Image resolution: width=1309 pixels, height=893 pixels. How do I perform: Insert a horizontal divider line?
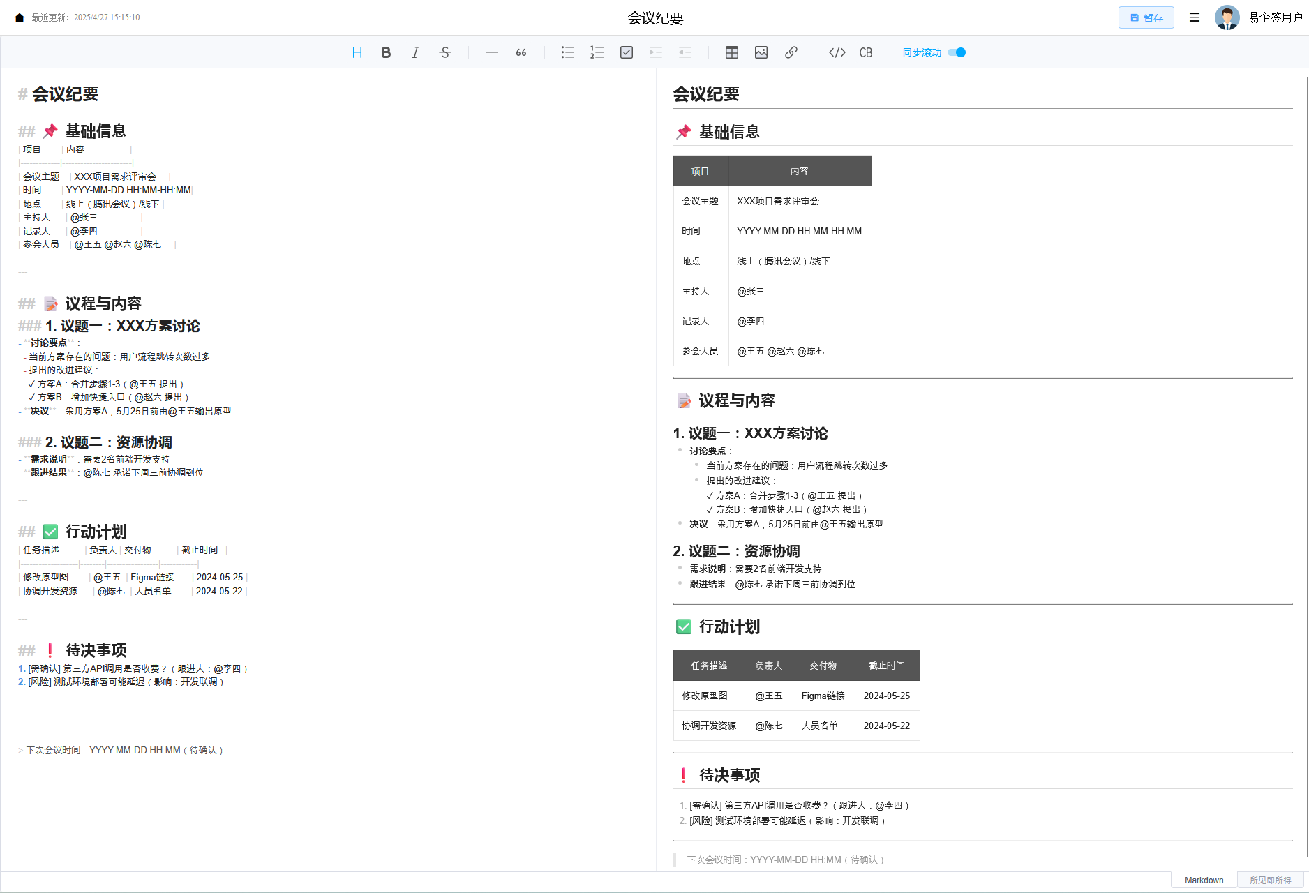click(x=492, y=52)
